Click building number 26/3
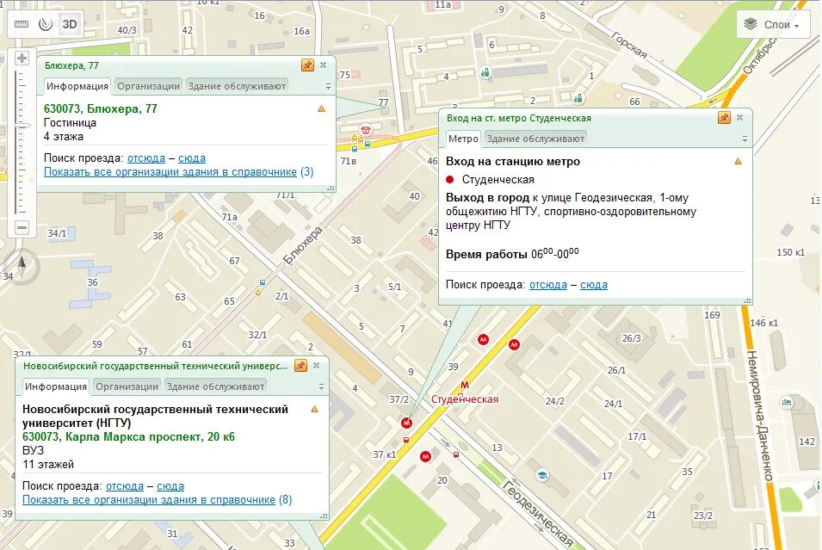Viewport: 822px width, 550px height. tap(631, 338)
